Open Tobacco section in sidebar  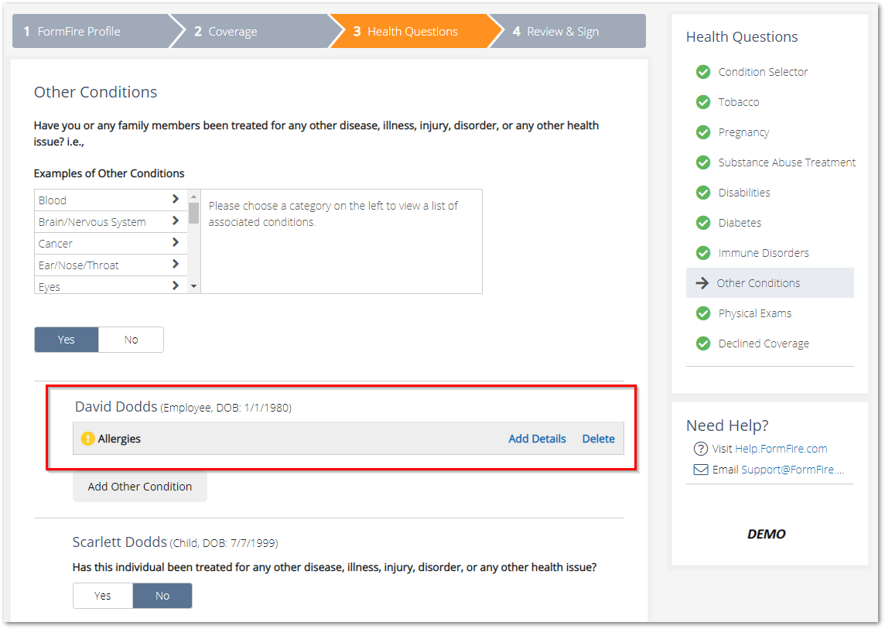(x=738, y=102)
